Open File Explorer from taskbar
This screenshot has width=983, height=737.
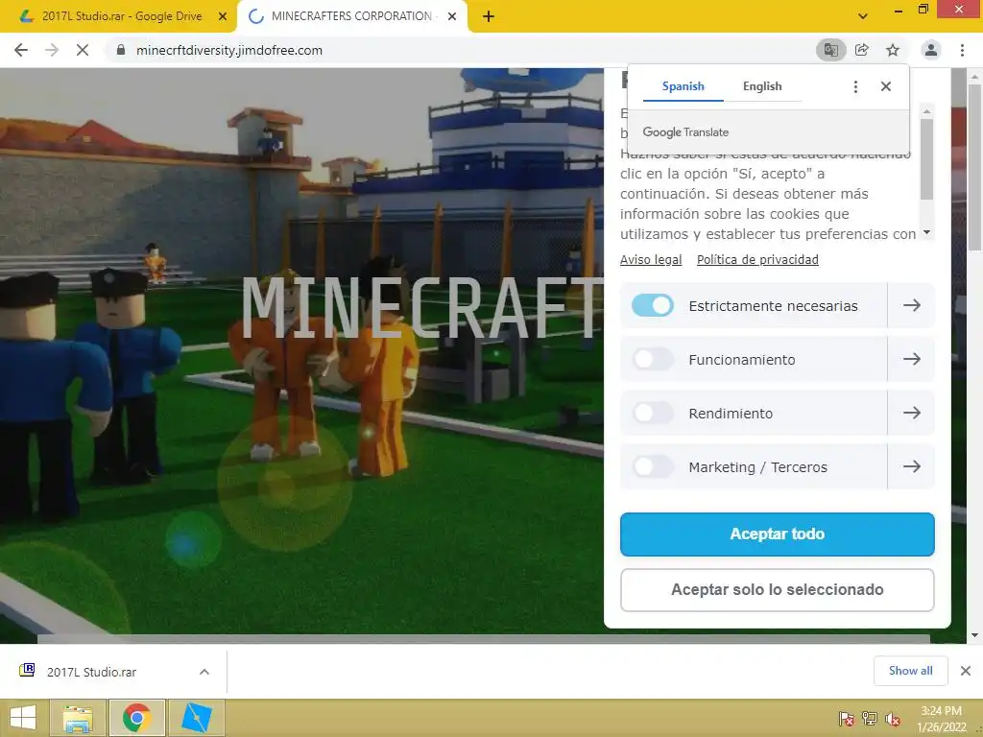pyautogui.click(x=78, y=718)
